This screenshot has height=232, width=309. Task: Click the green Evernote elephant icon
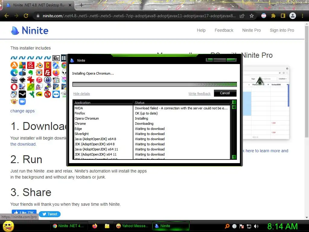pos(31,72)
